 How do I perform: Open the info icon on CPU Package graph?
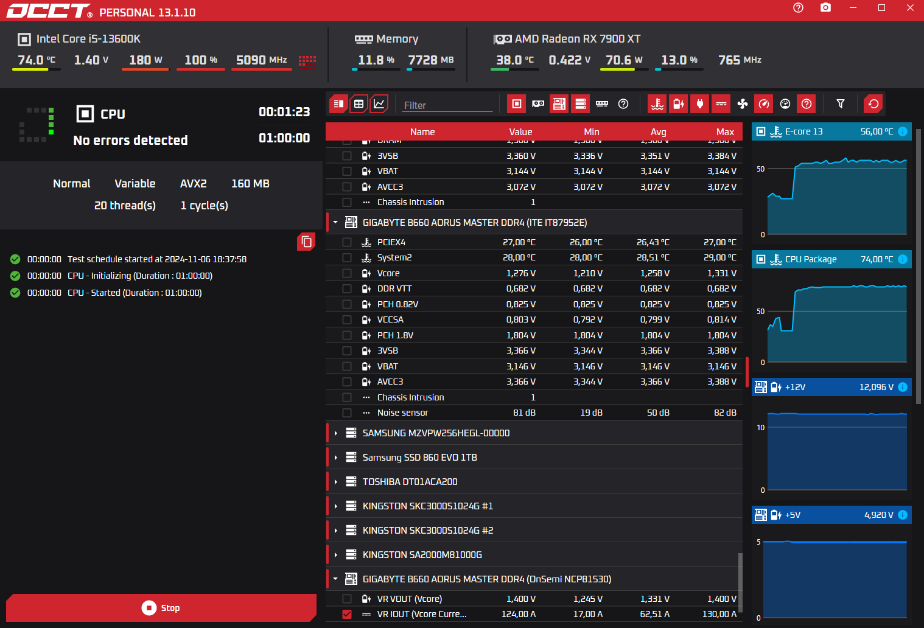903,259
